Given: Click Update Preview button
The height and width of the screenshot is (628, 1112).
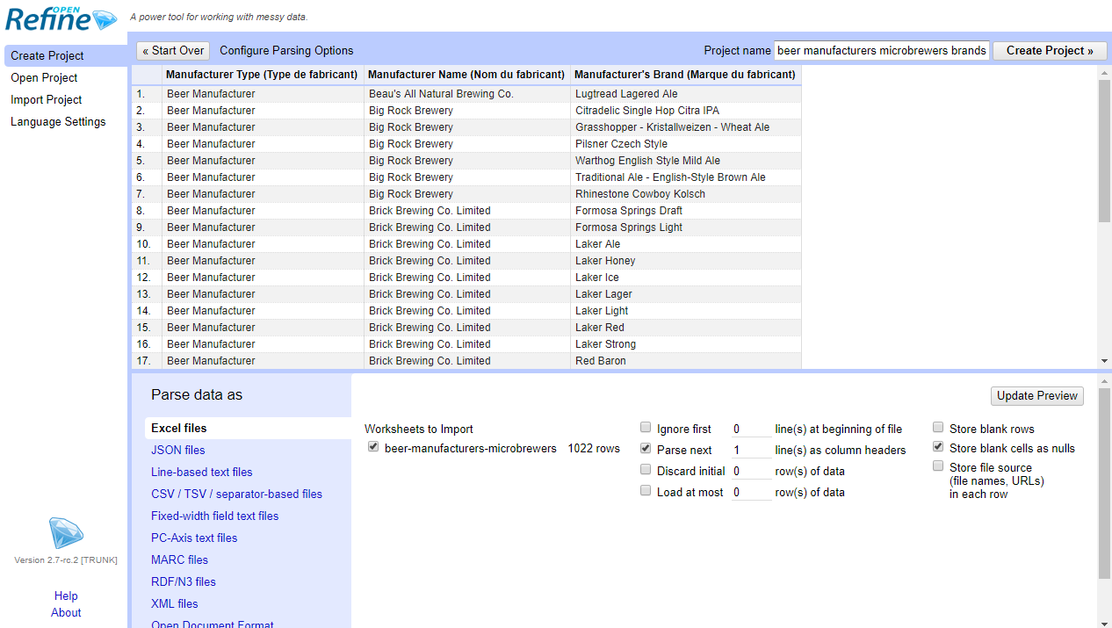Looking at the screenshot, I should coord(1037,395).
